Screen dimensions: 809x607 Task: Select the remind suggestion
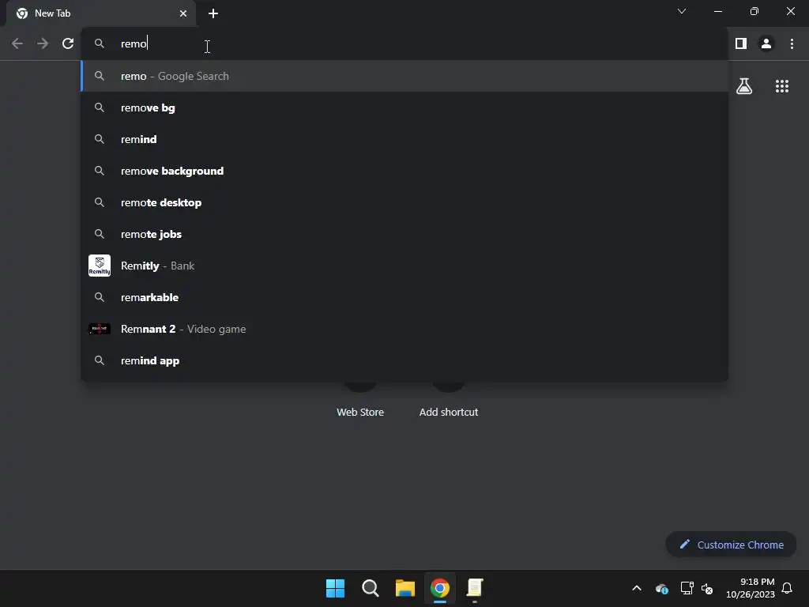(404, 139)
